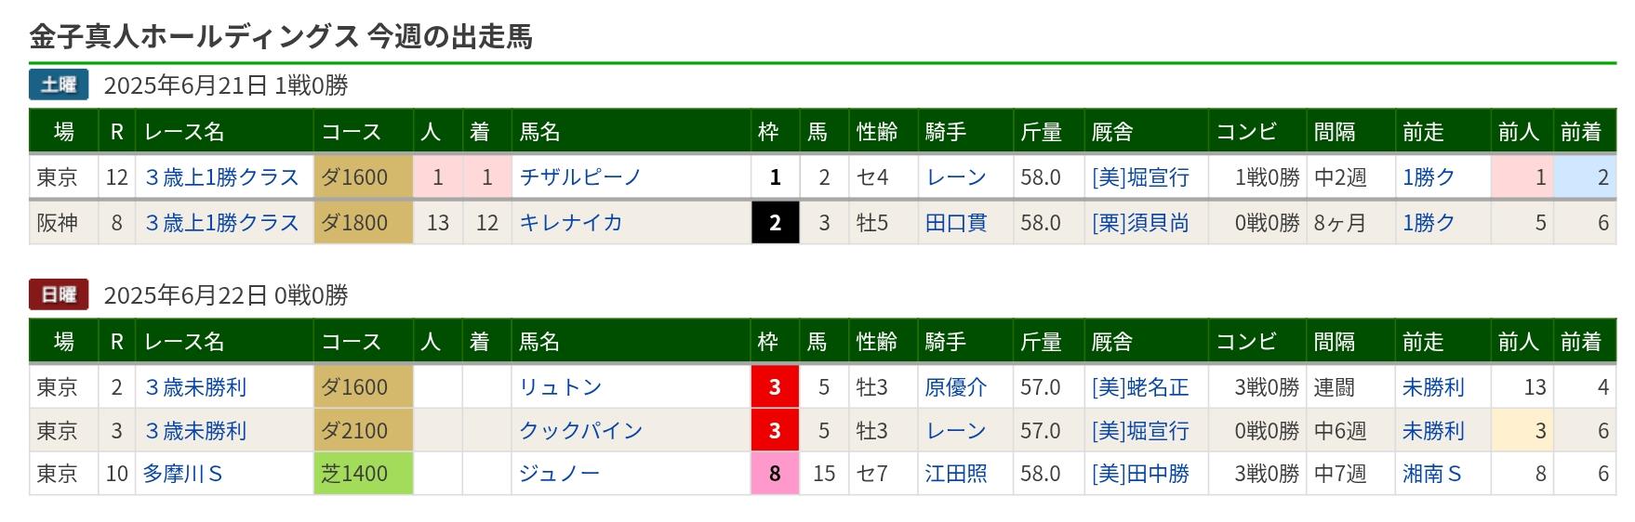Open the 湘南Ｓ previous race link

coord(1432,474)
